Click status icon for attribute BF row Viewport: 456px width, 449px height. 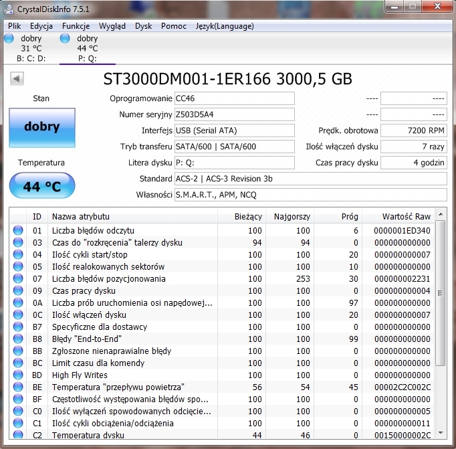click(18, 399)
